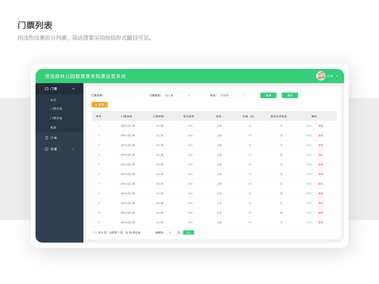Click the 门票列表 page heading above the mockup
This screenshot has height=284, width=379.
pyautogui.click(x=35, y=25)
